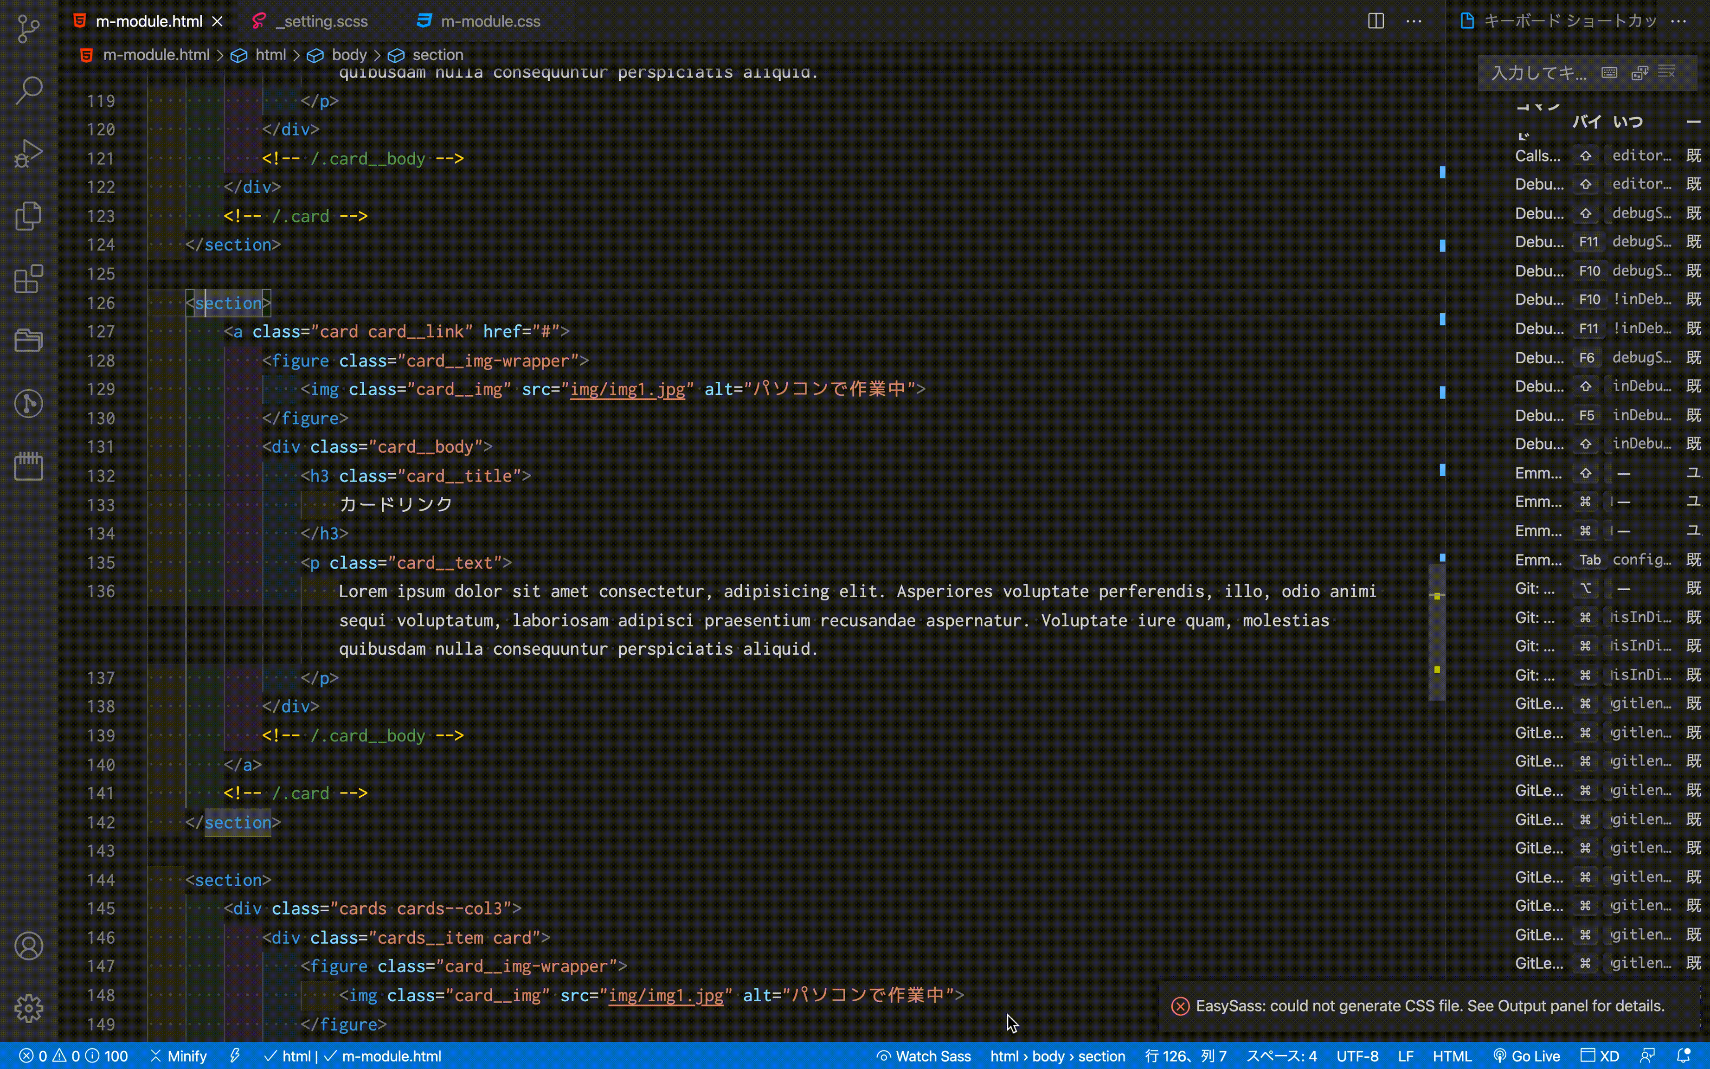Open the Extensions view icon
This screenshot has height=1069, width=1710.
pos(28,278)
